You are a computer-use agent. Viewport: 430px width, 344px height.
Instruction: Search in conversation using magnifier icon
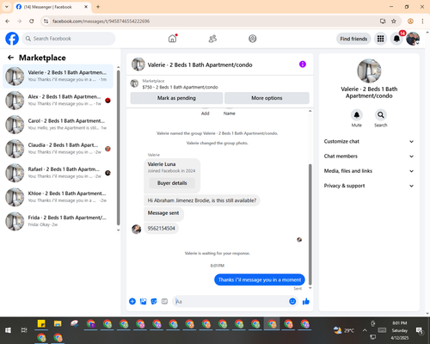coord(381,115)
